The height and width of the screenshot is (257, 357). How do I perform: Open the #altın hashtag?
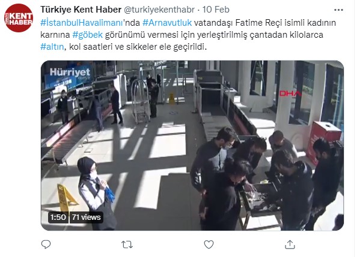click(52, 47)
